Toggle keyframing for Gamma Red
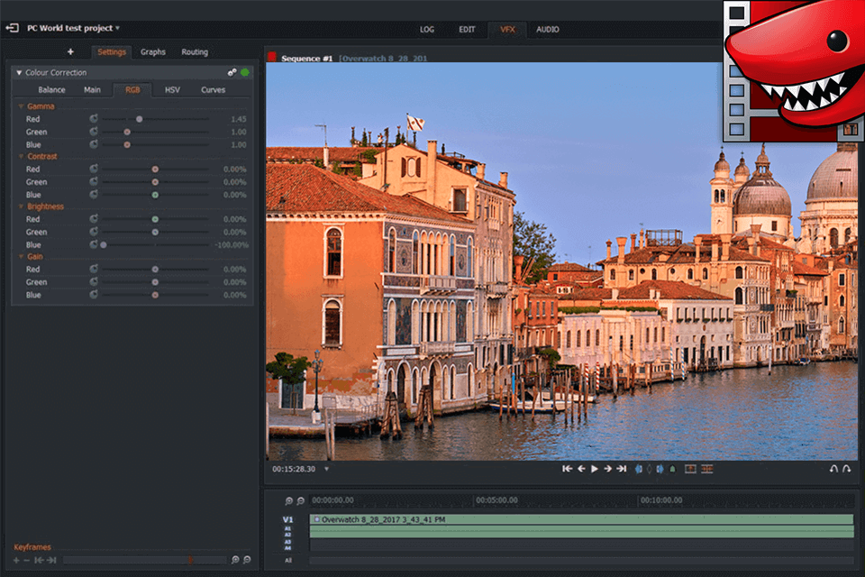Screen dimensions: 865x577 [x=94, y=119]
